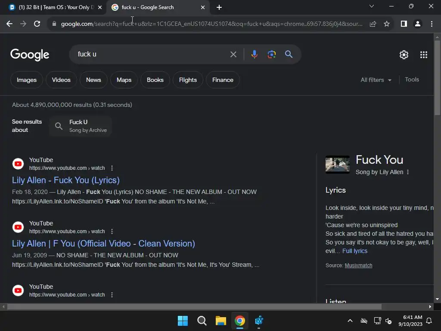Switch to Maps results
The width and height of the screenshot is (441, 331).
(124, 80)
